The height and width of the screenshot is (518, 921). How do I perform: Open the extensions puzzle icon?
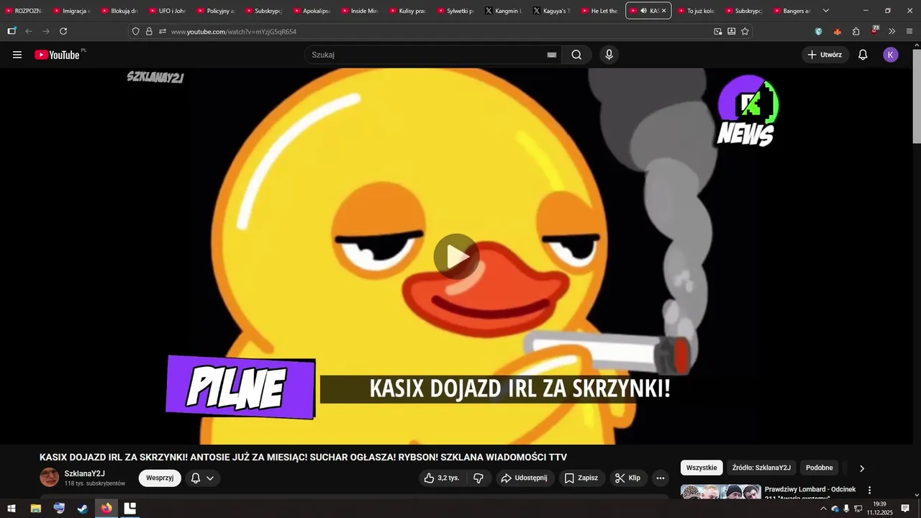[x=856, y=31]
